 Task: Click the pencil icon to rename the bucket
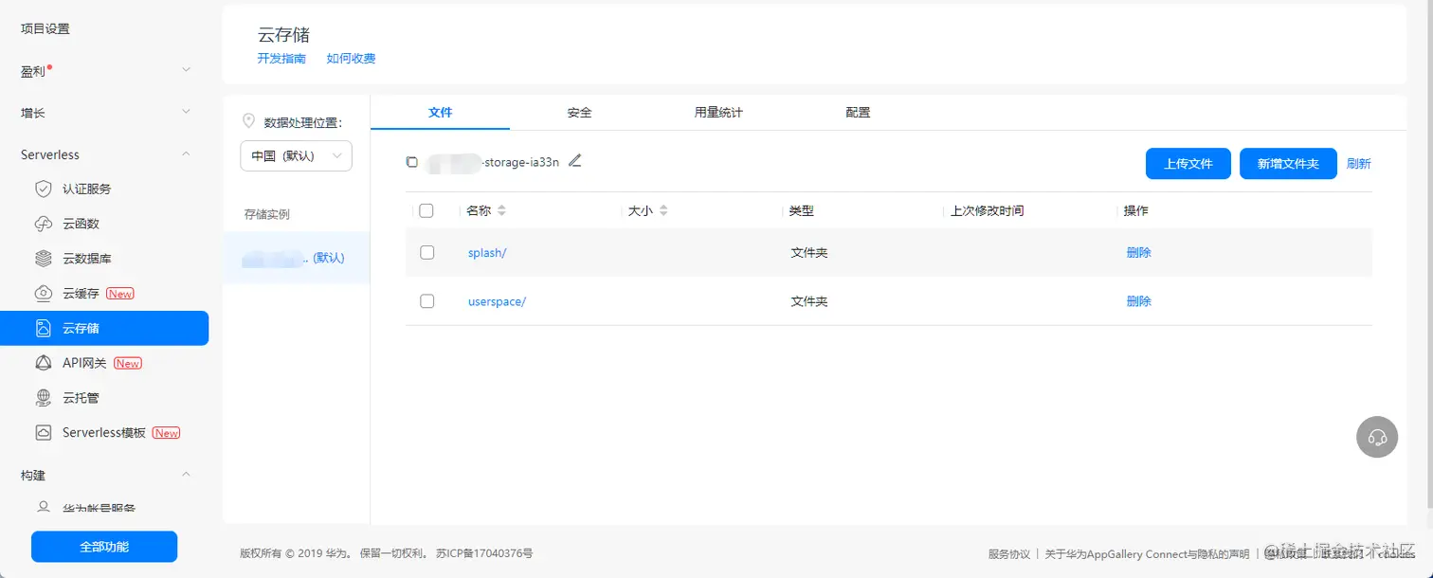pos(575,161)
